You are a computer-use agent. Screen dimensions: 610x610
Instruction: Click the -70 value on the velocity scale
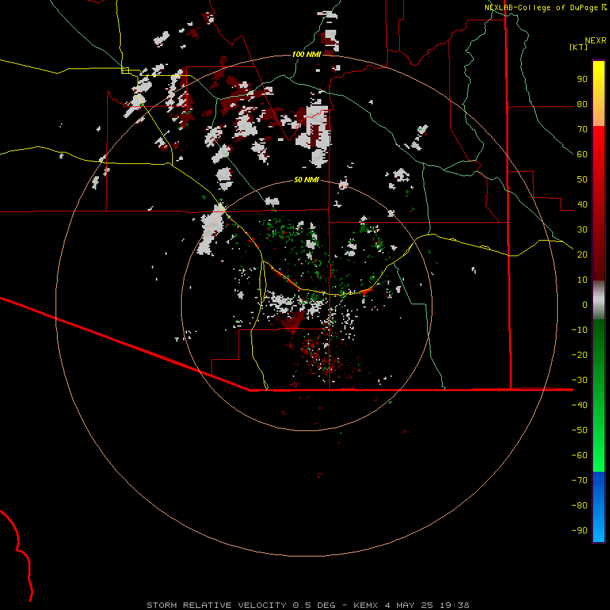click(579, 480)
